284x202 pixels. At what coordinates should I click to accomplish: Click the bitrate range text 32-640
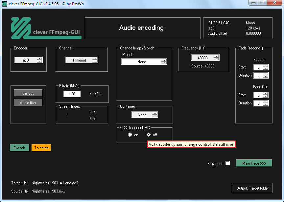(95, 94)
